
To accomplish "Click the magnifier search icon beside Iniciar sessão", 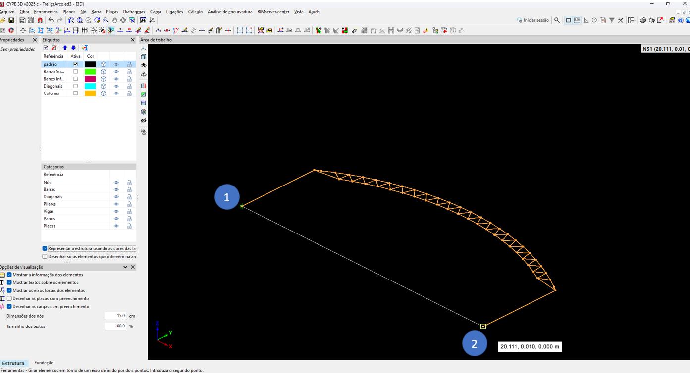I will point(557,20).
